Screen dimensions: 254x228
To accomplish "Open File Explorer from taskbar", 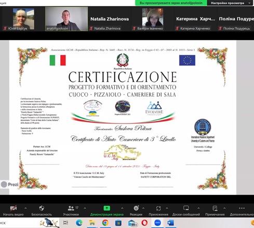I will point(92,223).
